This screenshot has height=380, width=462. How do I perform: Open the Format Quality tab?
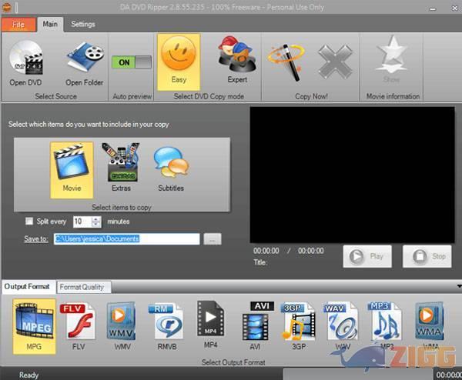pyautogui.click(x=82, y=287)
